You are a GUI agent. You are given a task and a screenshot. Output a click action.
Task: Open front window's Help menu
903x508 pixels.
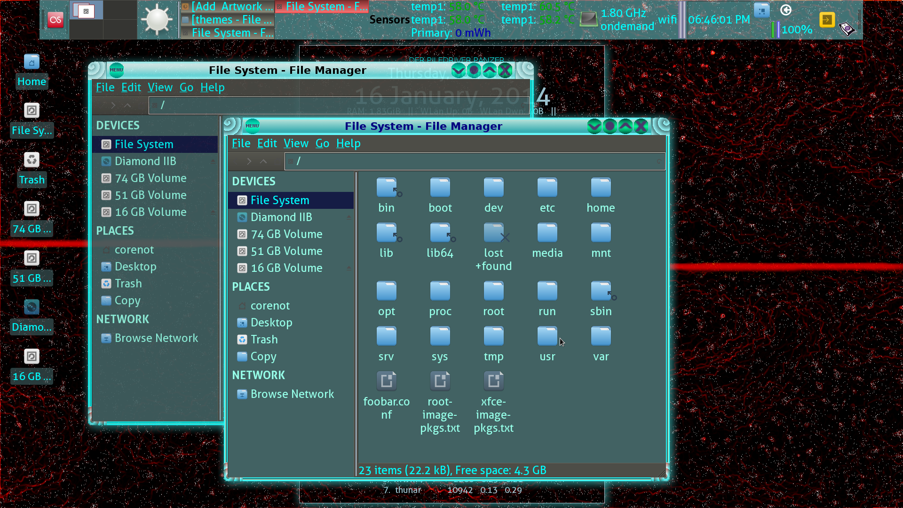click(348, 143)
